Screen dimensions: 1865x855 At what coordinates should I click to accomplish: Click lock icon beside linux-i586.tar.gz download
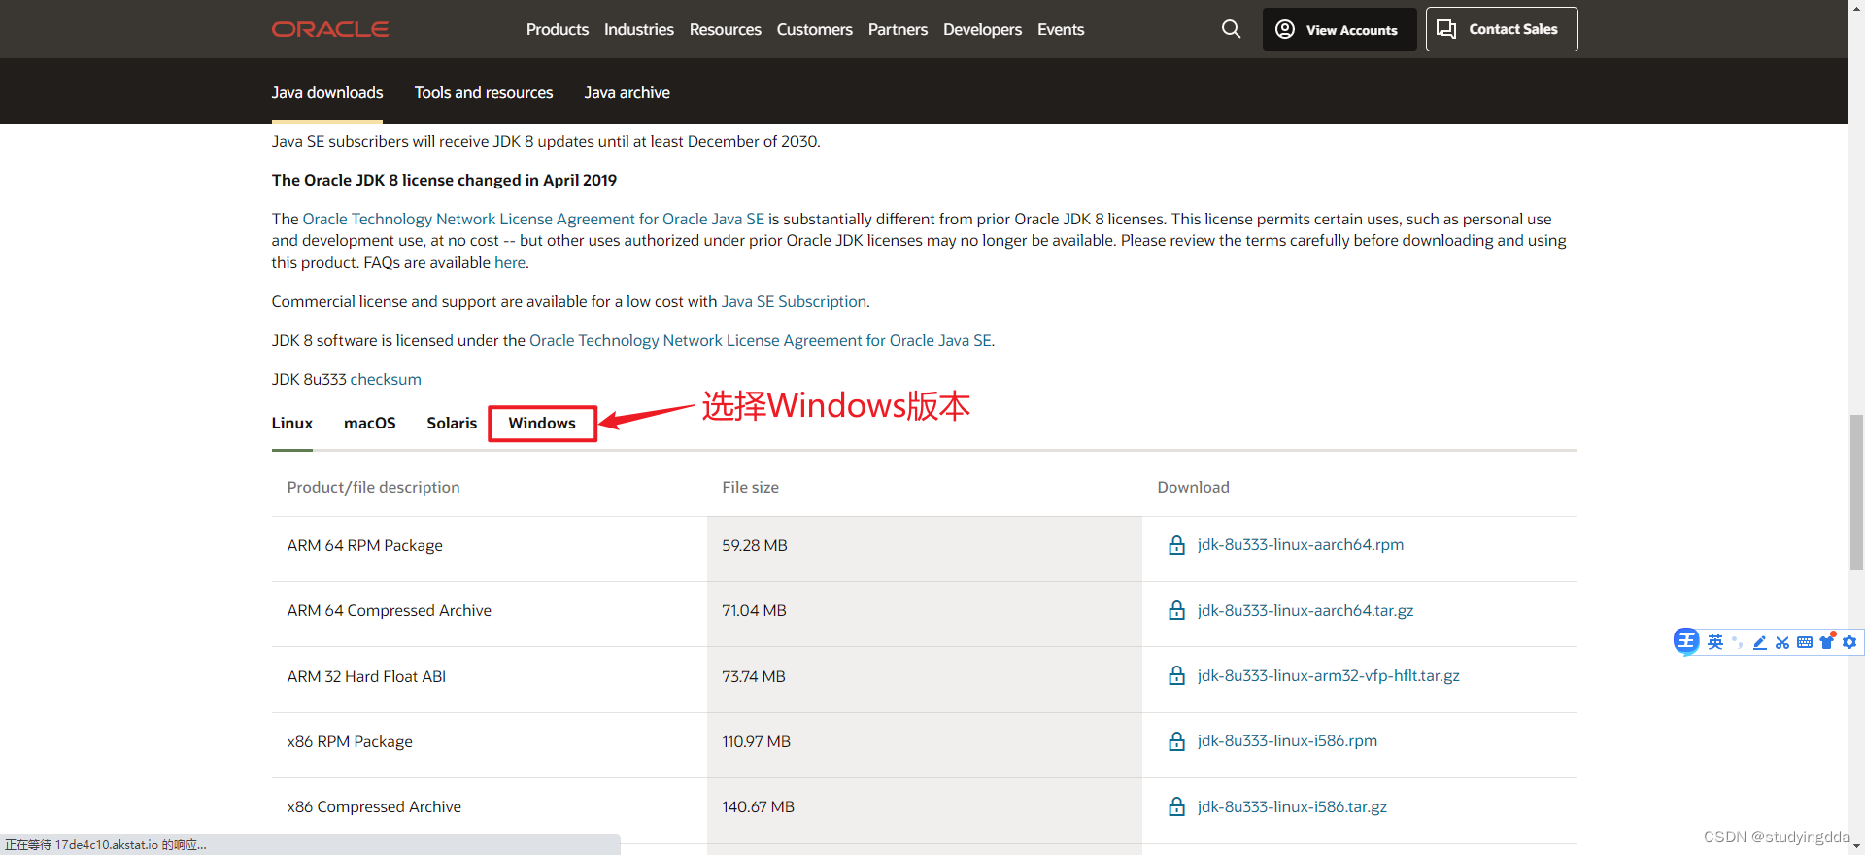pyautogui.click(x=1176, y=806)
